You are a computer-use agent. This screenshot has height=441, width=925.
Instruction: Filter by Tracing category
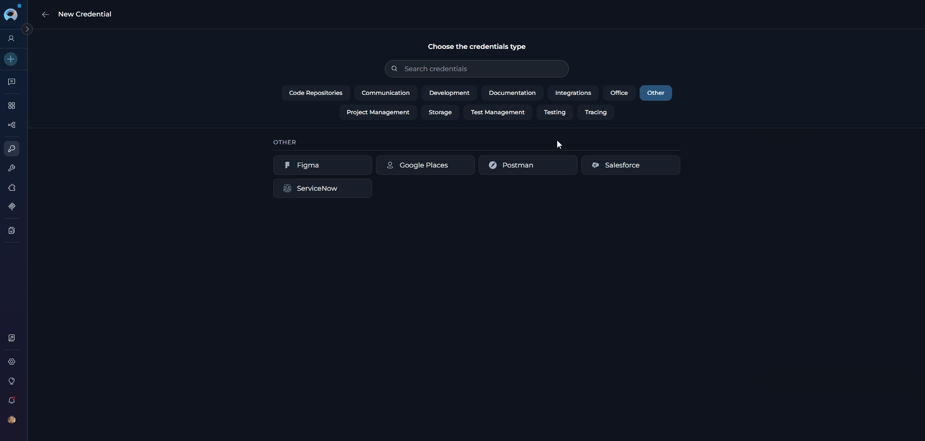pyautogui.click(x=596, y=112)
